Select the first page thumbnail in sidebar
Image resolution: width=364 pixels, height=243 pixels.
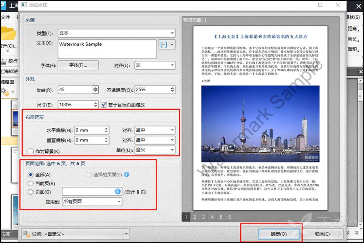tap(15, 118)
